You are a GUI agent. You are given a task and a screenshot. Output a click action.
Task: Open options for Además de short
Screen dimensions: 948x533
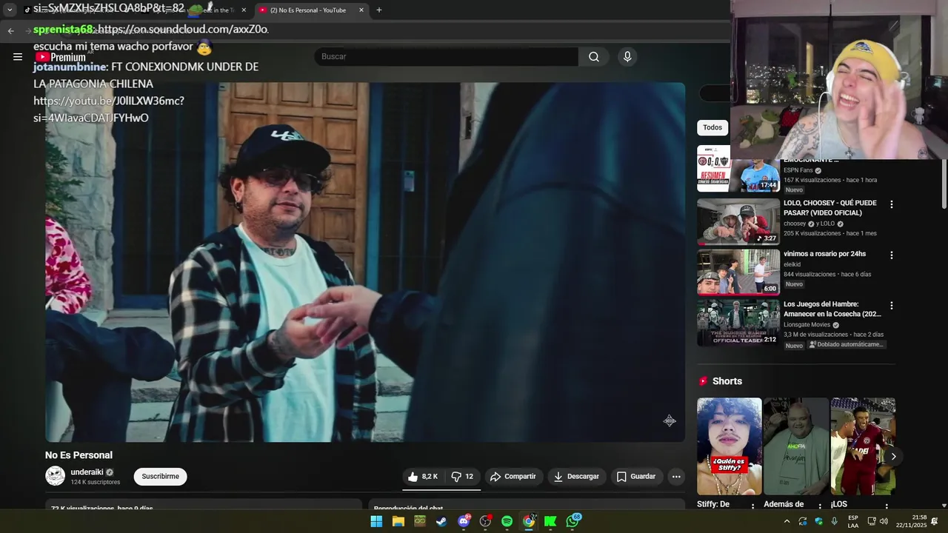pos(820,507)
